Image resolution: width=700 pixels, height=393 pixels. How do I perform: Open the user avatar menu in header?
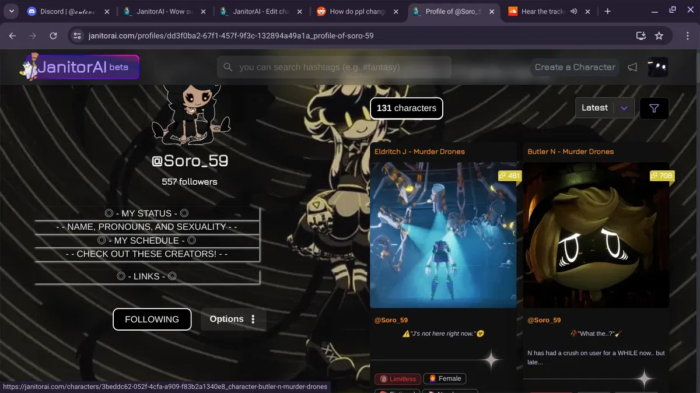pyautogui.click(x=658, y=67)
